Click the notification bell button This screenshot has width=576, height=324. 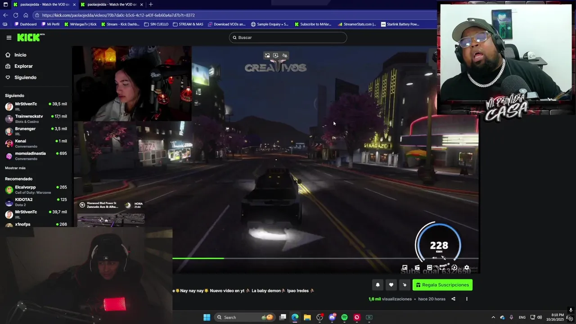point(378,285)
